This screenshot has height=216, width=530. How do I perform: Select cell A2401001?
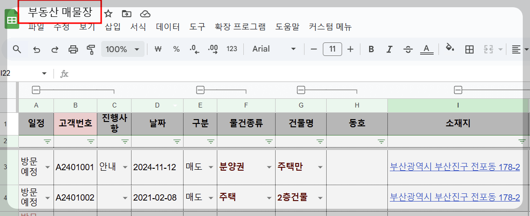click(x=75, y=167)
